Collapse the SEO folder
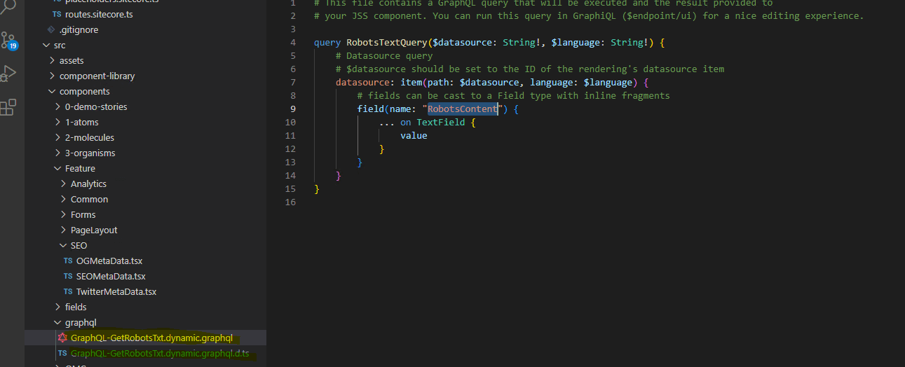 (63, 245)
